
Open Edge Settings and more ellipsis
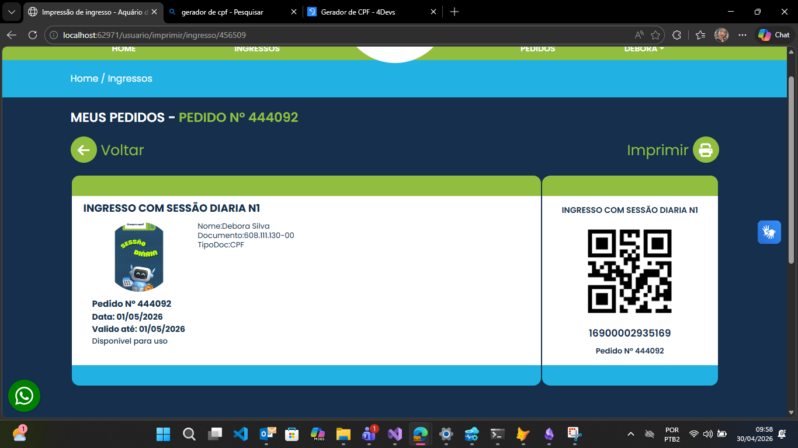click(x=743, y=35)
